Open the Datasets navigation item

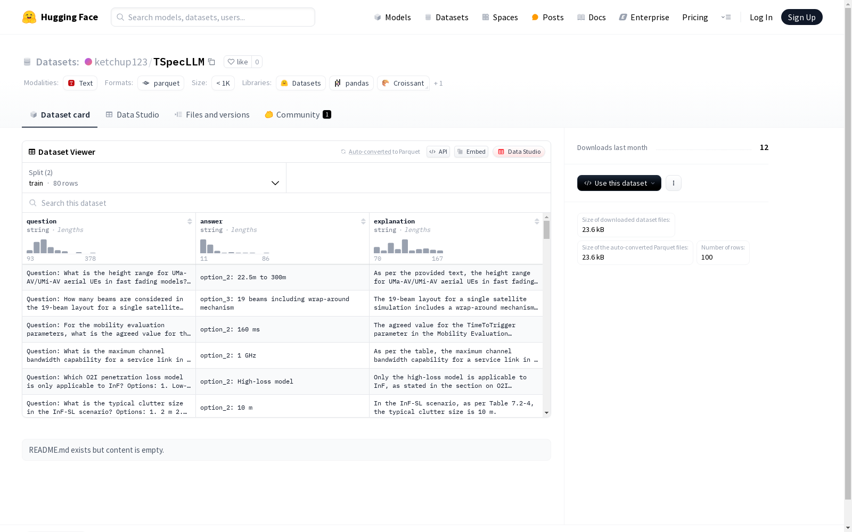pyautogui.click(x=446, y=17)
